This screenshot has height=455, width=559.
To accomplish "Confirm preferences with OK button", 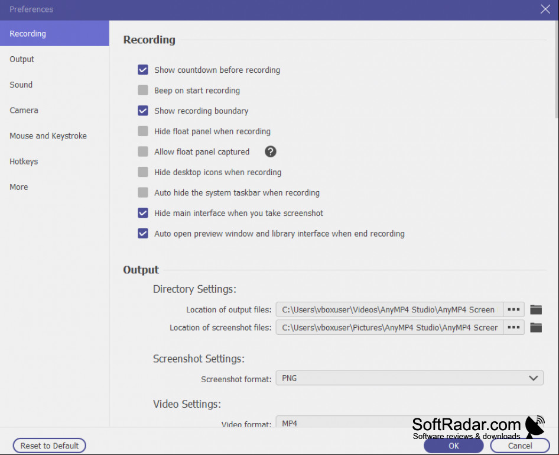I will 453,446.
